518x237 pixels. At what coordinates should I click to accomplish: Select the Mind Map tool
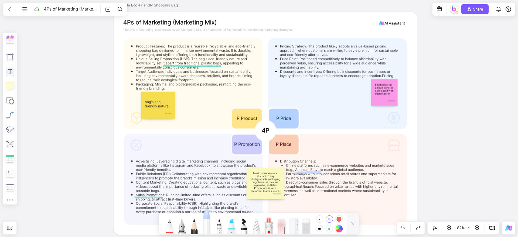coord(10,144)
